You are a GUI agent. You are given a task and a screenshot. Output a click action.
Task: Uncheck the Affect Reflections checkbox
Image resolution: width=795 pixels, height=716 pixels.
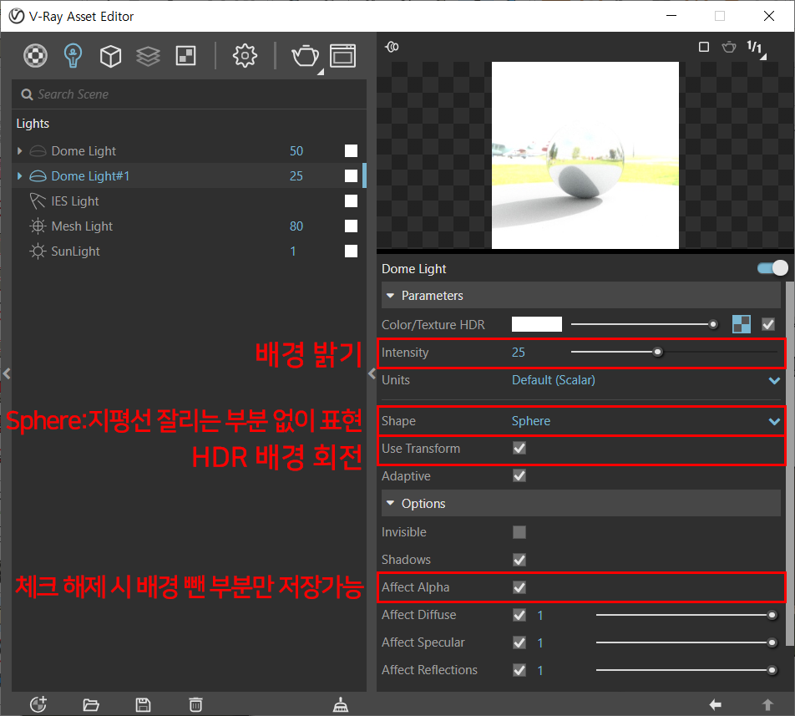[519, 670]
